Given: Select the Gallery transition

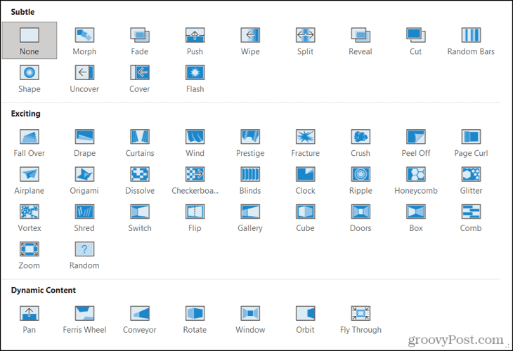Looking at the screenshot, I should click(x=250, y=218).
